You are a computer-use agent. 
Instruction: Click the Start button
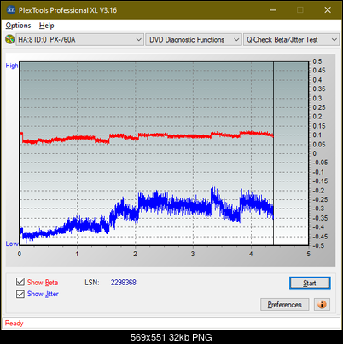[310, 283]
